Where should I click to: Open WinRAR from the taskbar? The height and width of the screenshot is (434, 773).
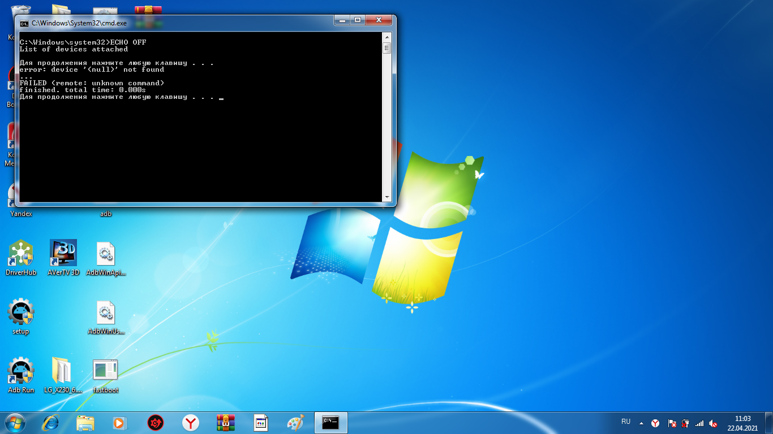click(226, 423)
